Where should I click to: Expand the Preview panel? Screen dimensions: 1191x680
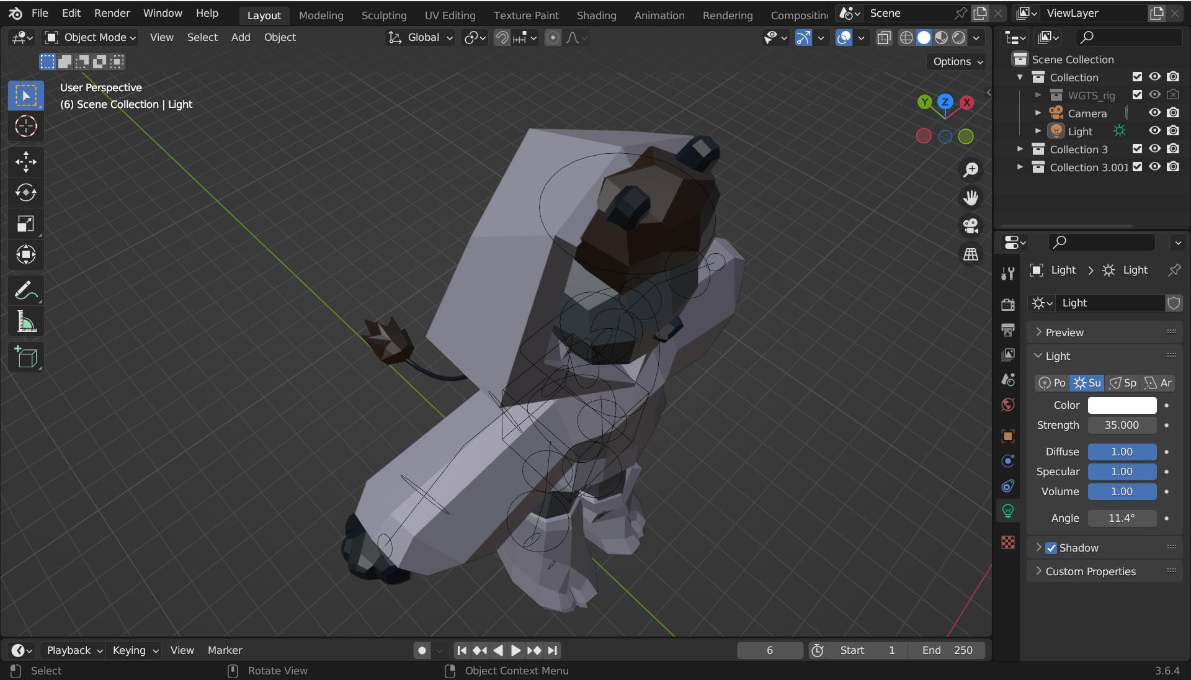tap(1104, 333)
